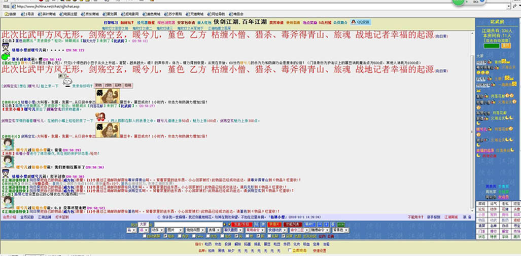Image resolution: width=521 pixels, height=256 pixels.
Task: Click the 金币奖励 link
Action: click(27, 217)
